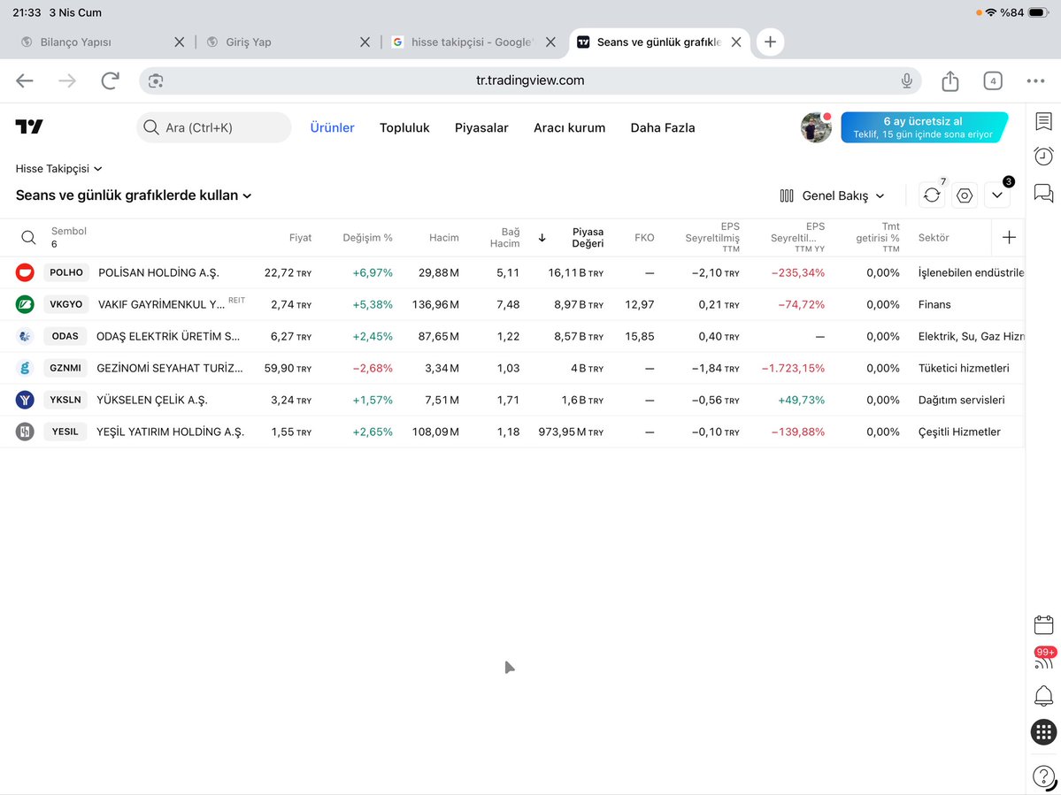Open the YESIL ticker symbol

point(65,432)
